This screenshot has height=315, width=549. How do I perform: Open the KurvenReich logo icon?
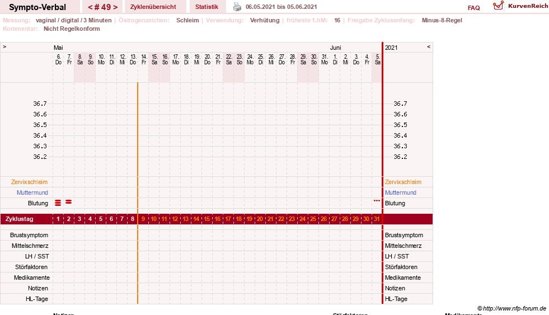[498, 6]
